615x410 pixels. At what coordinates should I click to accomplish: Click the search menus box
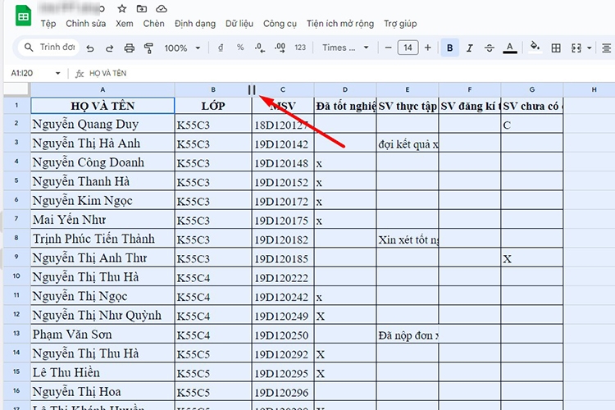pos(49,48)
